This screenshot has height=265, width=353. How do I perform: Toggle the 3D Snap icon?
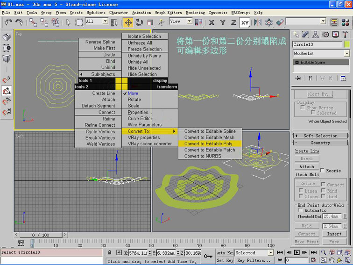pos(7,79)
